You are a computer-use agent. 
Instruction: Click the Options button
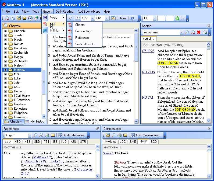[119, 18]
